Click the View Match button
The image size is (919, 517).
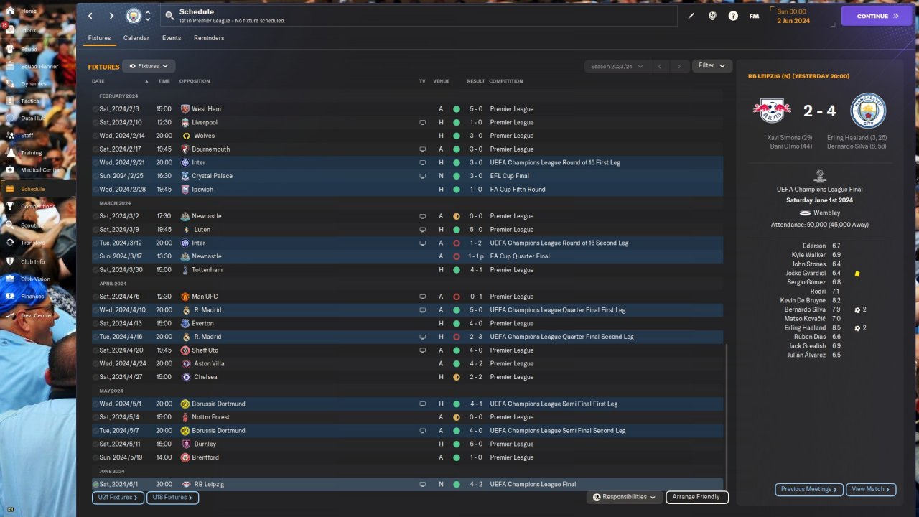[871, 490]
